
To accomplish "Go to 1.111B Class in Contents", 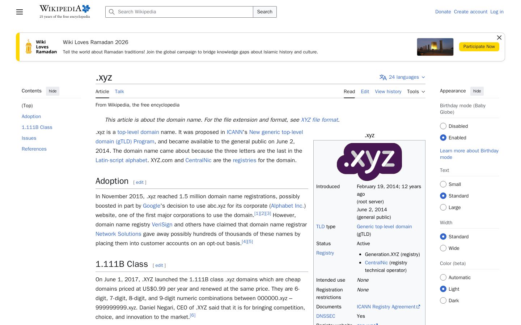I will click(x=37, y=127).
